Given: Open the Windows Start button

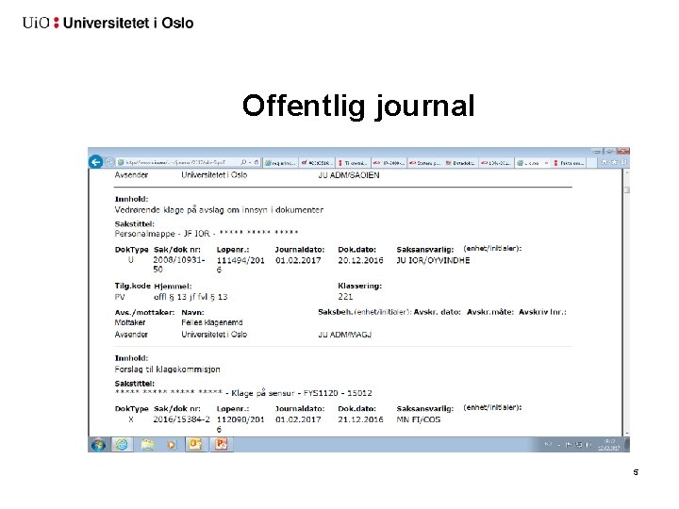Looking at the screenshot, I should 98,445.
